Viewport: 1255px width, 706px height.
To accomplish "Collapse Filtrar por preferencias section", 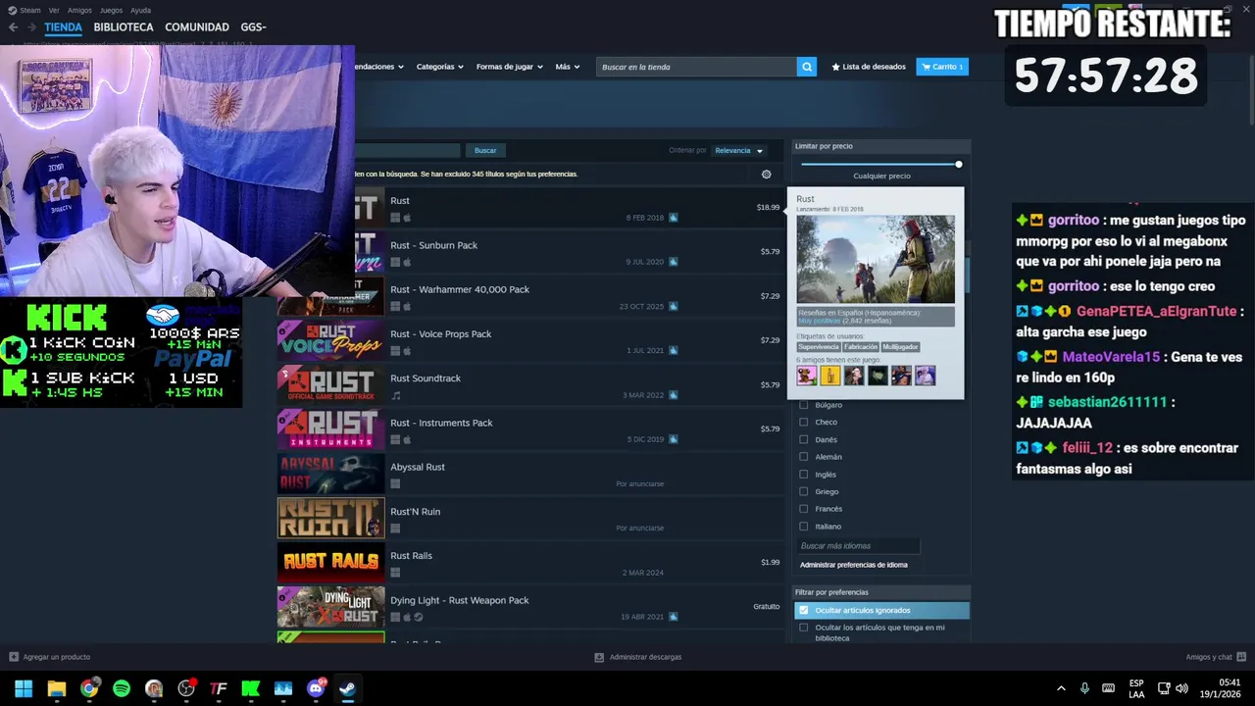I will click(880, 592).
